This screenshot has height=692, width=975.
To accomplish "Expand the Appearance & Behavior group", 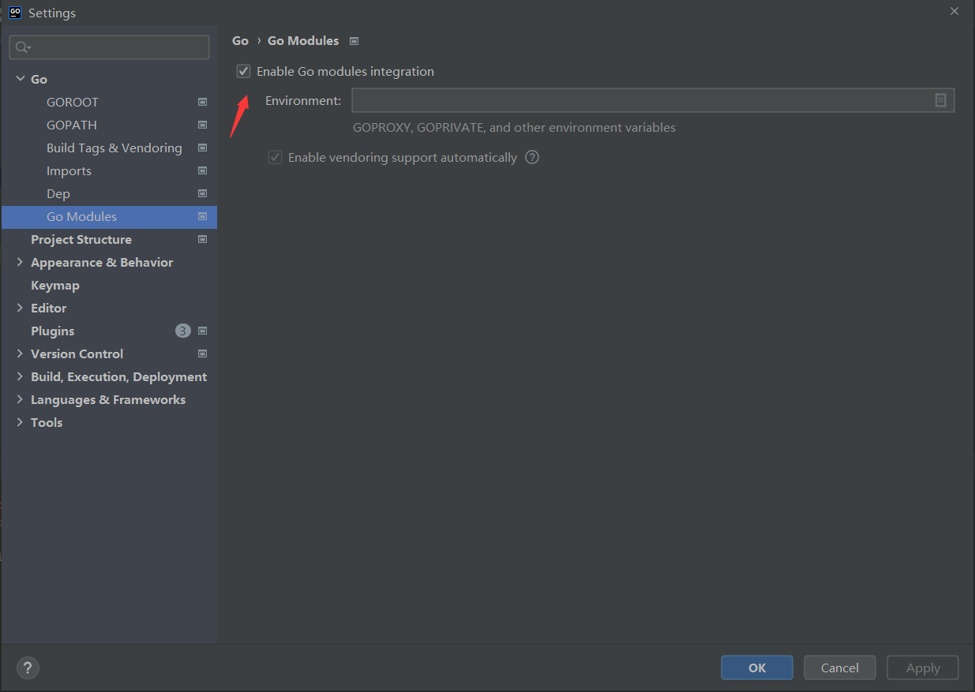I will [x=20, y=262].
